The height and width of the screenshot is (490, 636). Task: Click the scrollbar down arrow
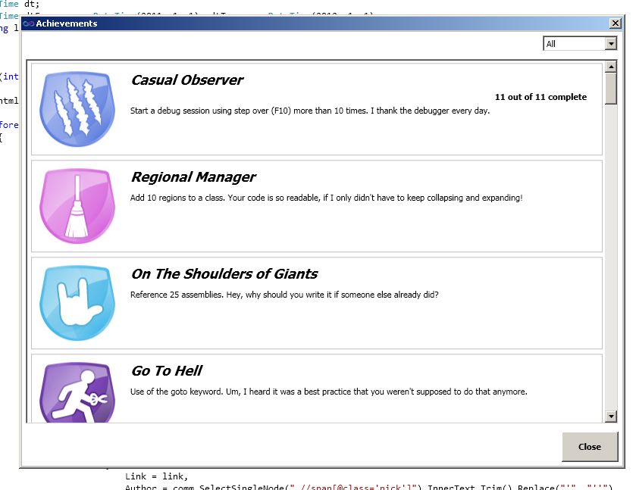(610, 417)
